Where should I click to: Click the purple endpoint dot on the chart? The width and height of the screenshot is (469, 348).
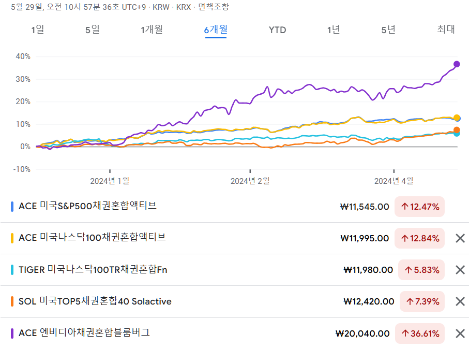[x=456, y=64]
